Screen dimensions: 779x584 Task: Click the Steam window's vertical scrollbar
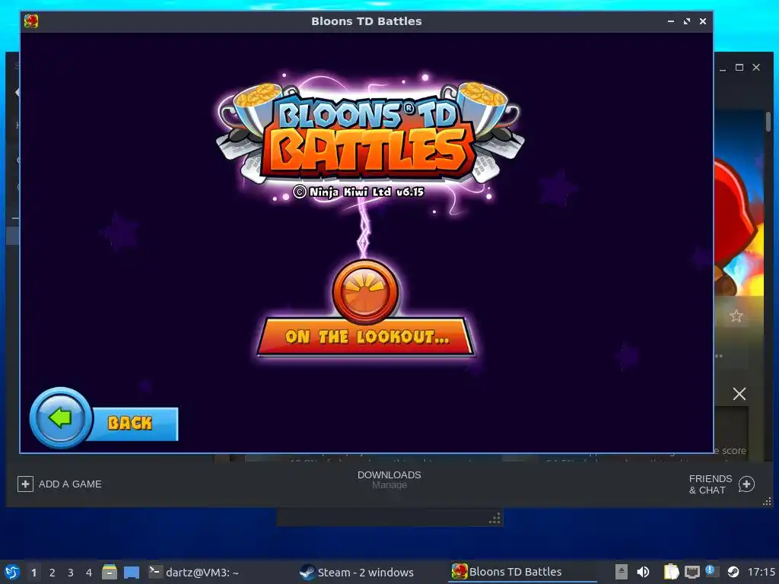coord(768,122)
